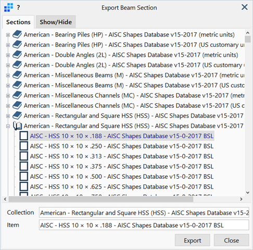Expand Double Angles (2L) metric units node
The width and height of the screenshot is (253, 250).
coord(8,55)
